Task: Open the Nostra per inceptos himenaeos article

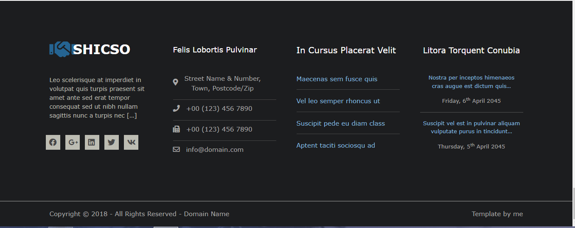Action: click(x=471, y=82)
